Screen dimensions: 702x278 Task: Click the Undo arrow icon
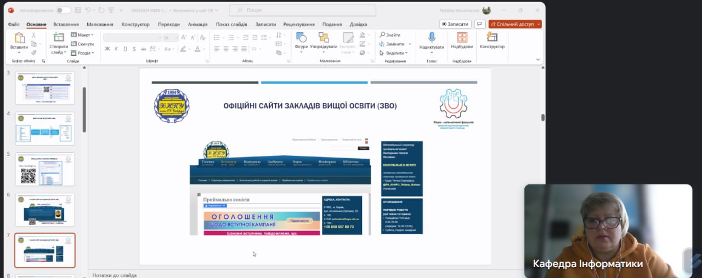88,10
